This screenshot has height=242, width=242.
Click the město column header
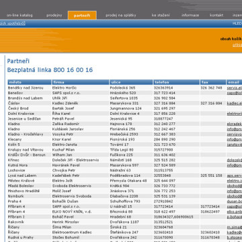pyautogui.click(x=30, y=82)
